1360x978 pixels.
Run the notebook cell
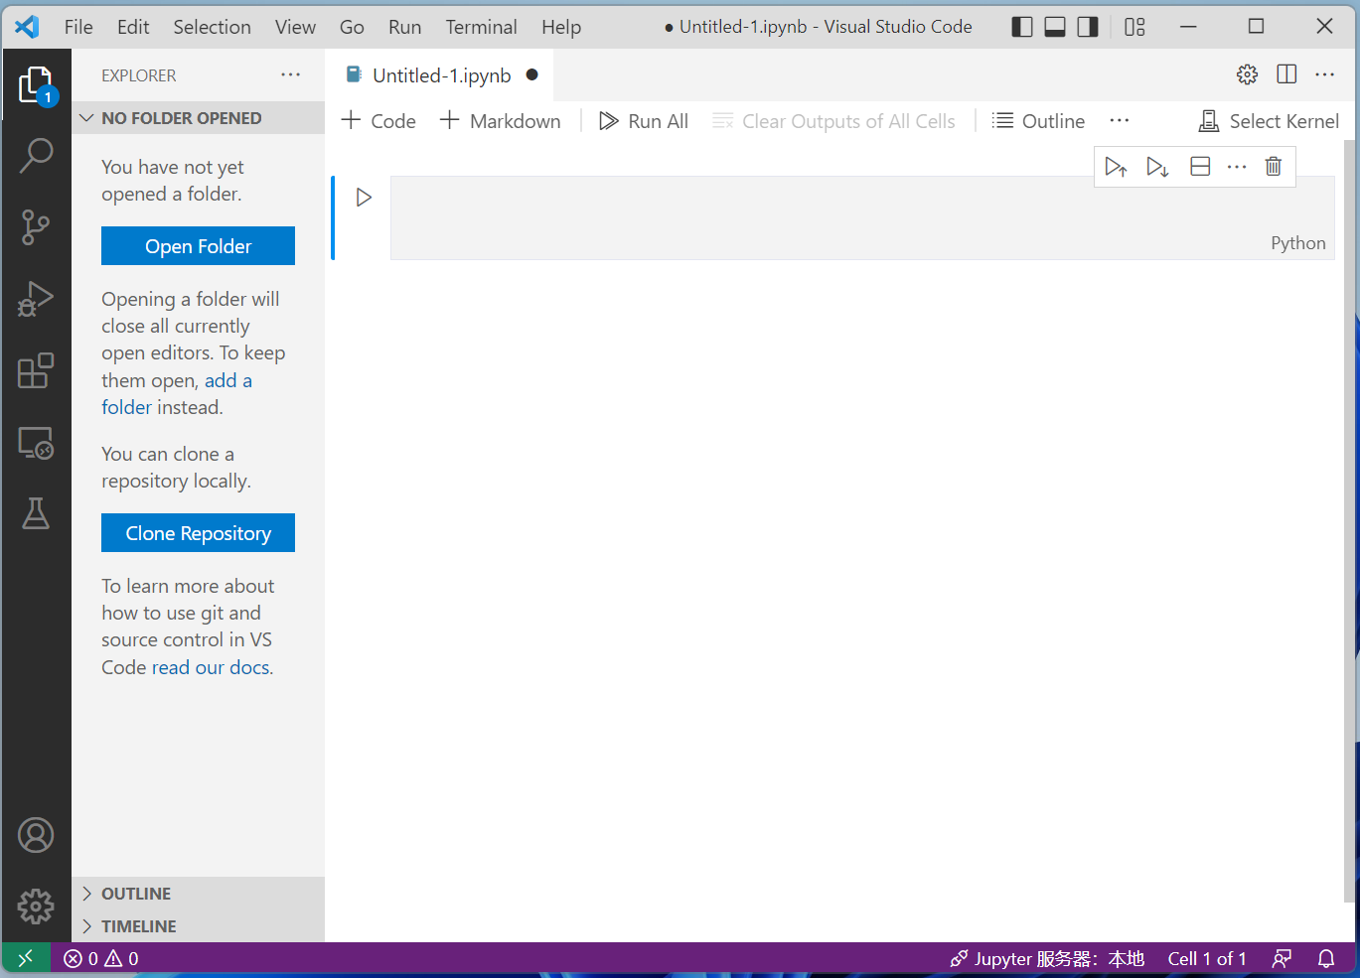click(x=364, y=198)
